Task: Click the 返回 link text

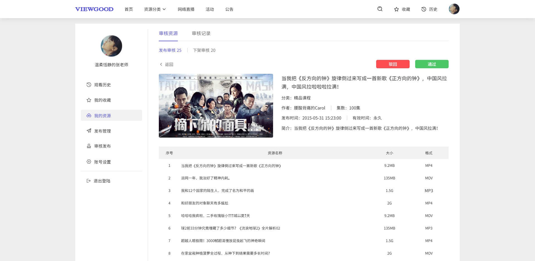Action: (169, 64)
